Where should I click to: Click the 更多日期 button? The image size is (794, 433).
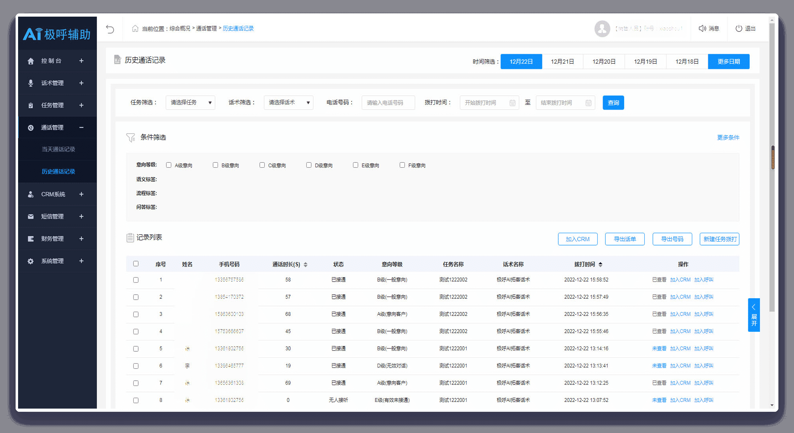coord(729,62)
